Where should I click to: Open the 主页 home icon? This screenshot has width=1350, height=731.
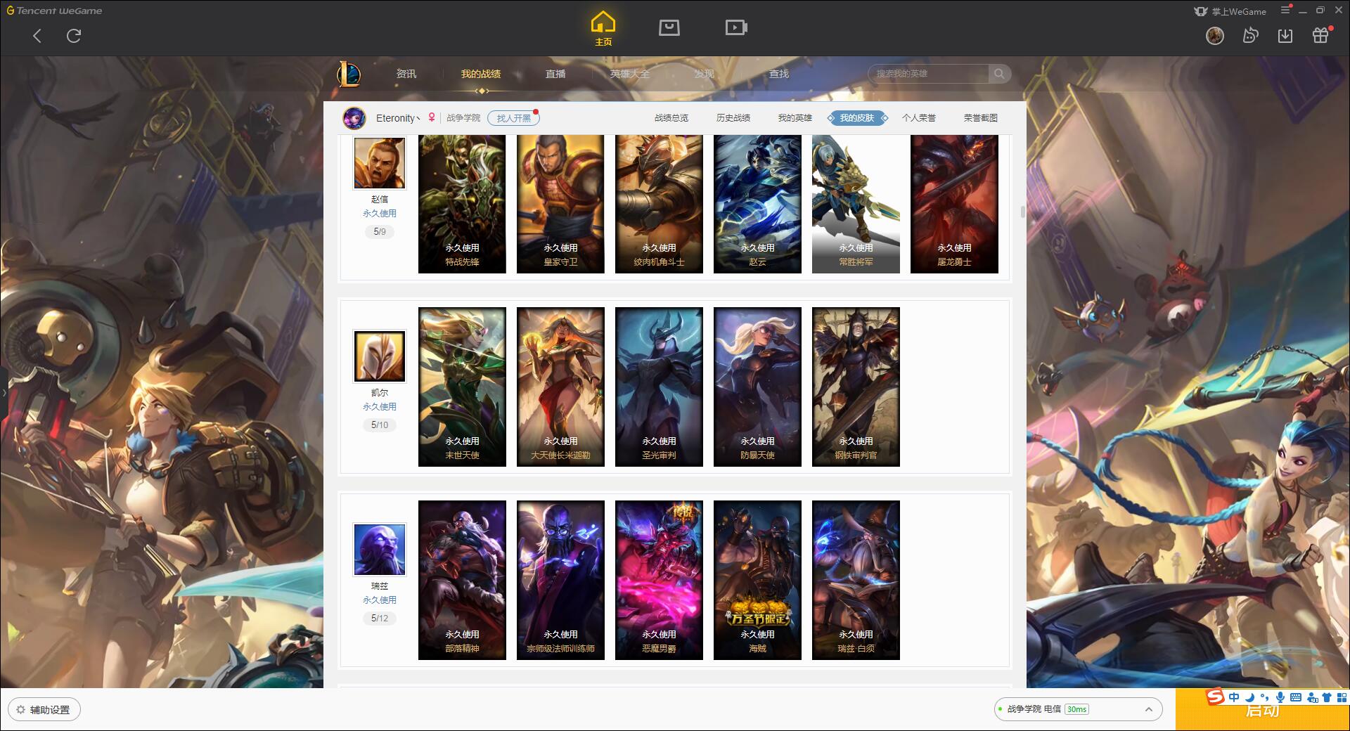[x=603, y=29]
